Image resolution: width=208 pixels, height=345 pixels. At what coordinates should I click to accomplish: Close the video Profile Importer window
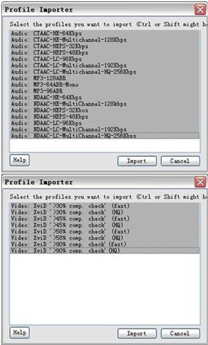point(200,182)
